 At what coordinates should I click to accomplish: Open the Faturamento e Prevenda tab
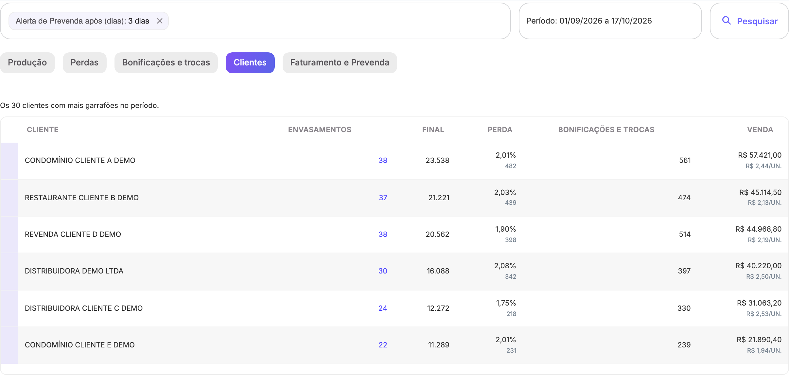click(x=340, y=62)
